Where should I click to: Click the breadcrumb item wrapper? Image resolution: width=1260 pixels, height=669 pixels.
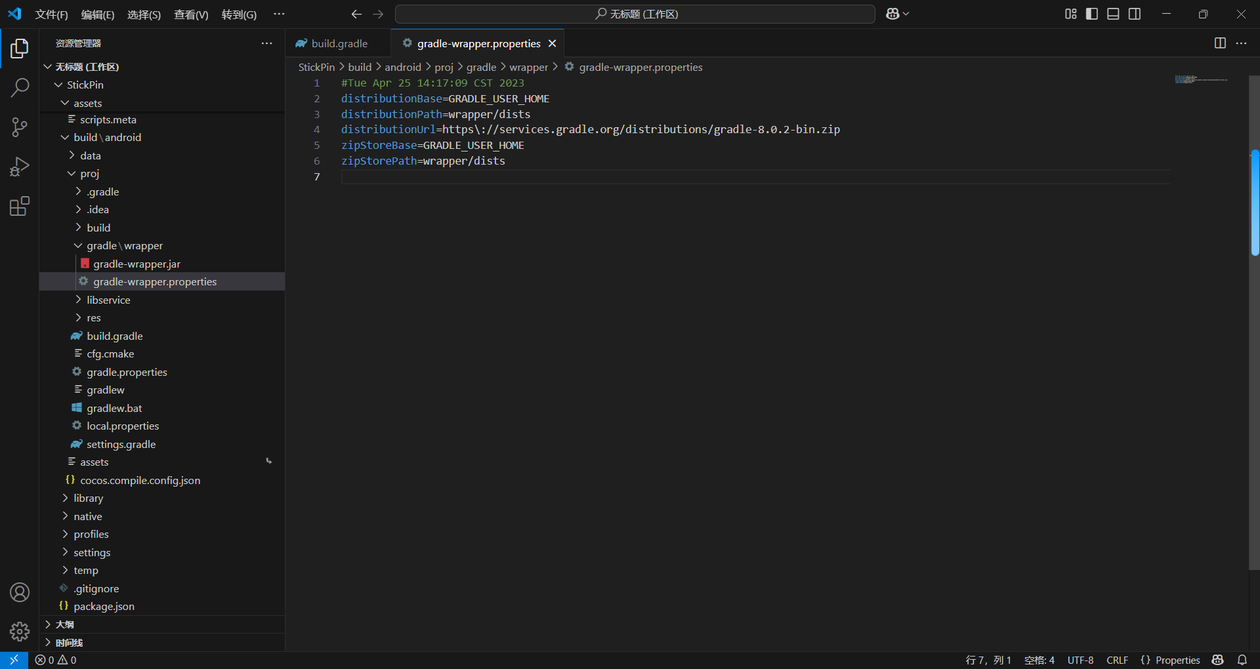(529, 67)
